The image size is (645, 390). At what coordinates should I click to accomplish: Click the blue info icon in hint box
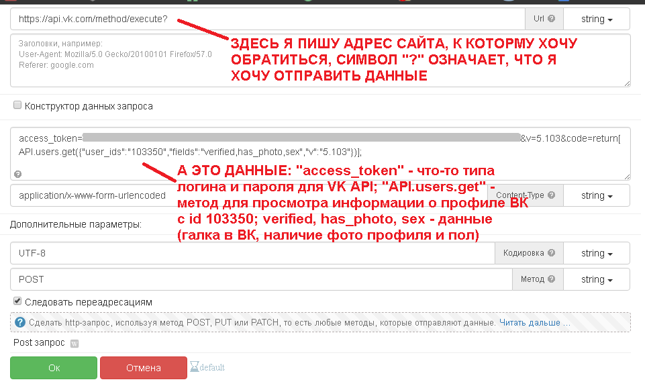pos(20,322)
